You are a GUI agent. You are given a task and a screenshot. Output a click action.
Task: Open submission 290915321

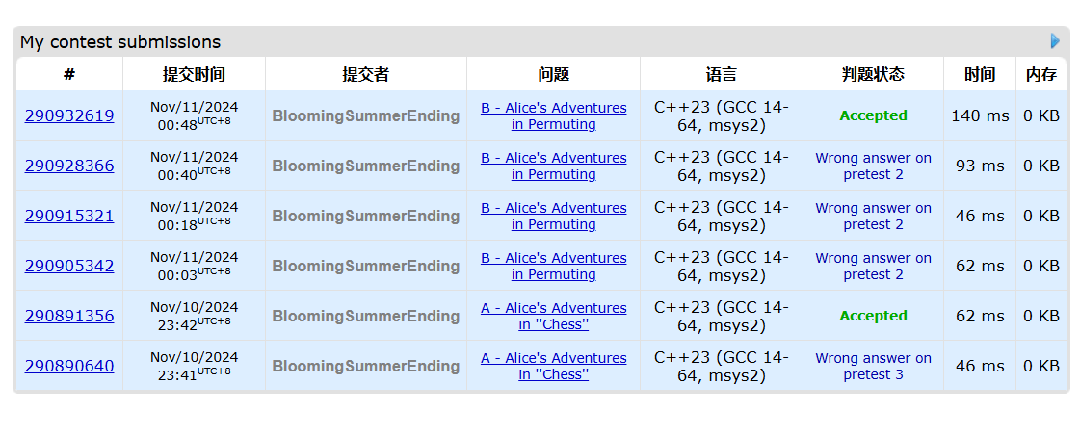(69, 217)
